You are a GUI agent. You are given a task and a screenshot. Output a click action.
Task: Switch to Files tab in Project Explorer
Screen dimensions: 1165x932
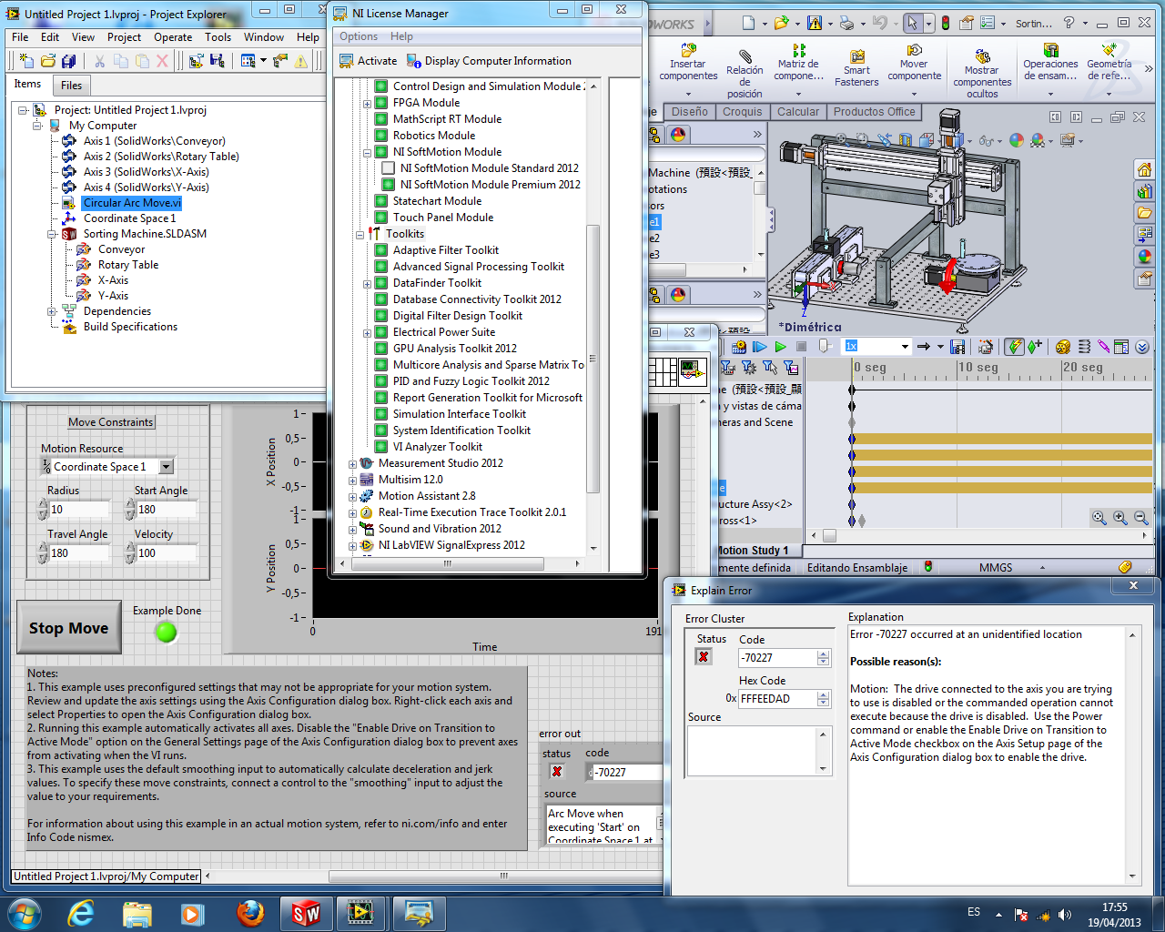[x=72, y=85]
